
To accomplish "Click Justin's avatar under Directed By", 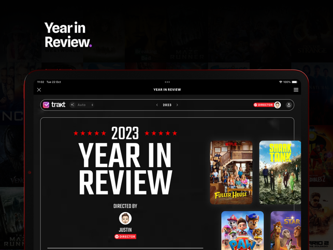I will click(x=125, y=218).
